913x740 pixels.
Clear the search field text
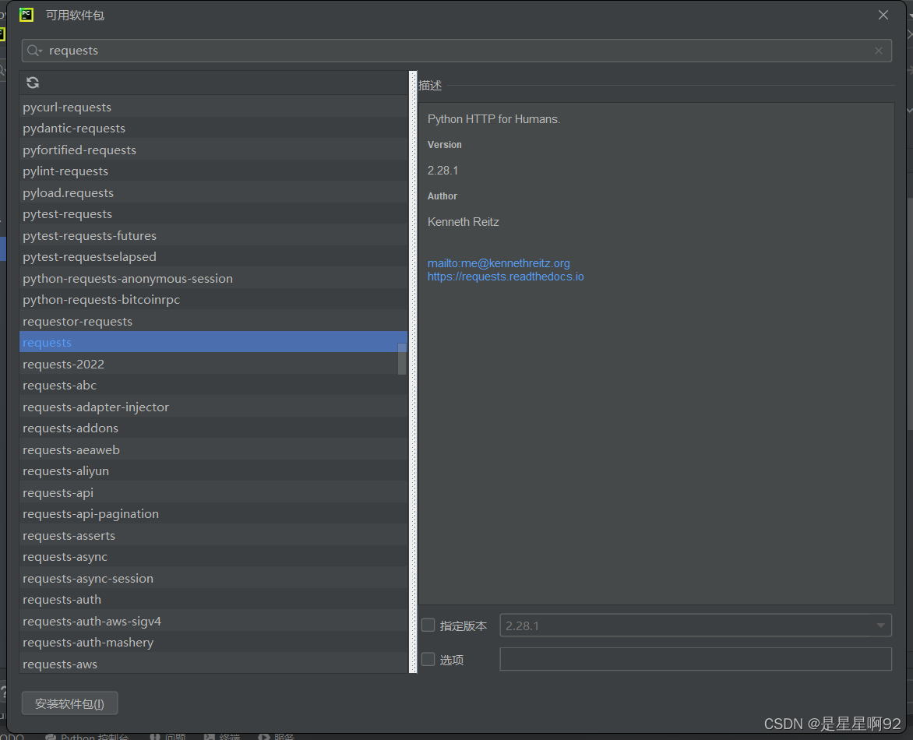click(x=878, y=51)
